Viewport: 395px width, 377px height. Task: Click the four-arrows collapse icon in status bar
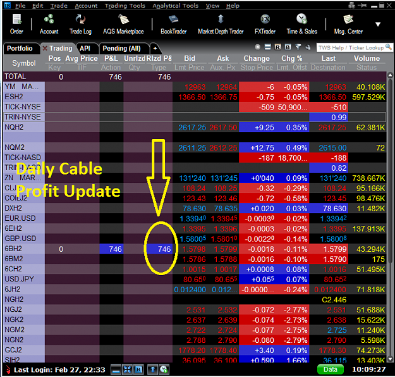(127, 370)
